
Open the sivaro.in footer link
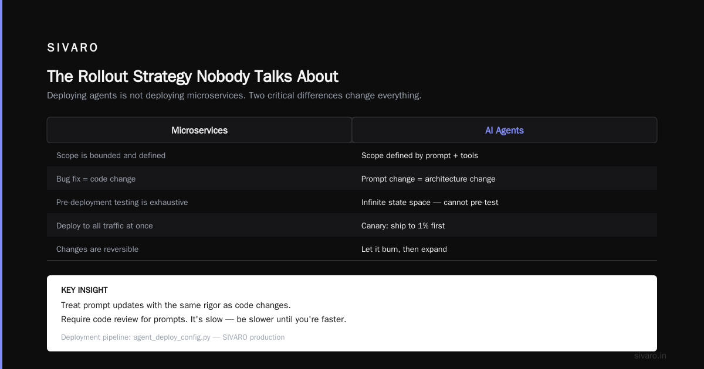pyautogui.click(x=650, y=356)
